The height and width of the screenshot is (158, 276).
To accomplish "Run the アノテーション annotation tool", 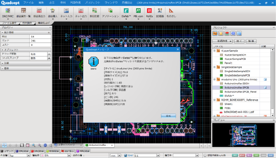I will 110,13.
